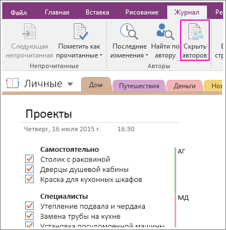Viewport: 226px width, 230px height.
Task: Click the notebook icon beside Личные
Action: 12,83
